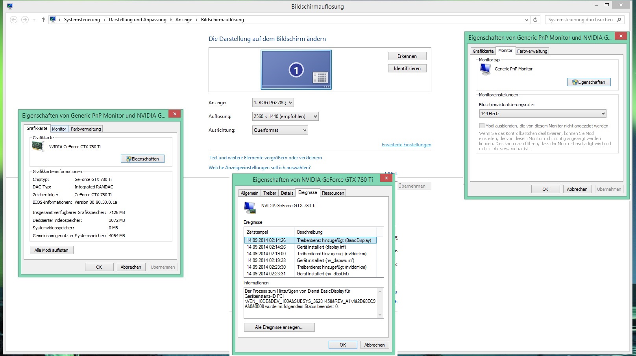
Task: Open Farbverwaltung tab in the Grafikkarteninformationen dialog
Action: click(86, 129)
